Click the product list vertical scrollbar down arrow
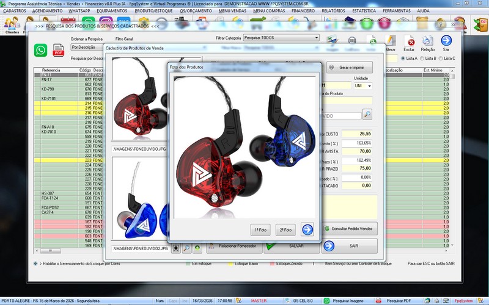Image resolution: width=489 pixels, height=305 pixels. (452, 246)
